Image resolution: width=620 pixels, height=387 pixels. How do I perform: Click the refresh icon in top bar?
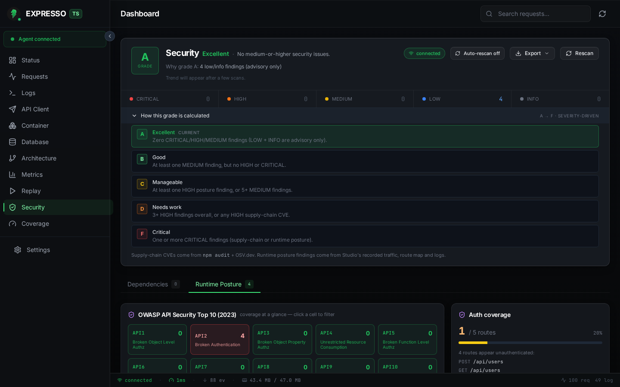point(602,14)
